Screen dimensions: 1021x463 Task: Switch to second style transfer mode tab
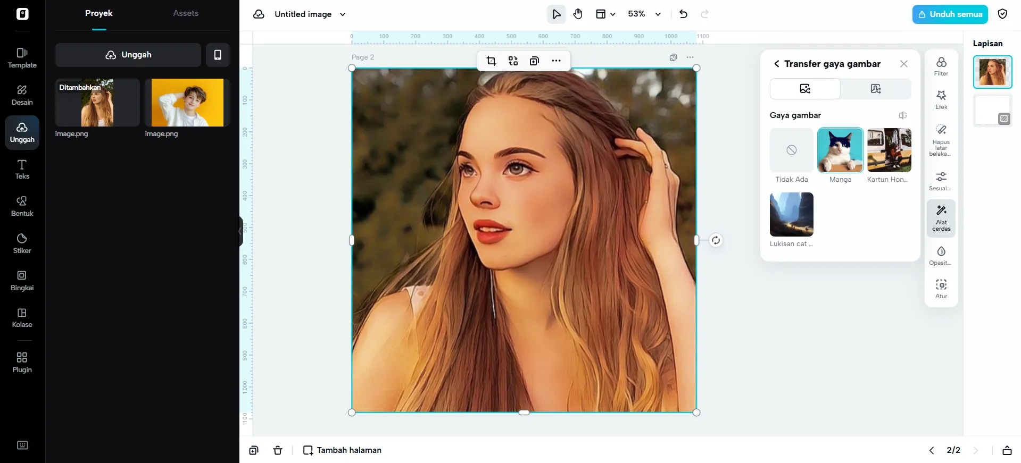[875, 89]
